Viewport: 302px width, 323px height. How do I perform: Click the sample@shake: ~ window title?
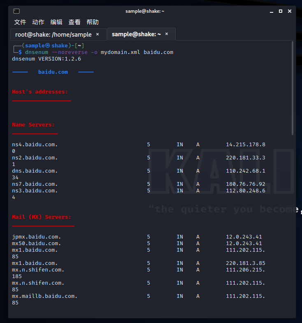[145, 11]
